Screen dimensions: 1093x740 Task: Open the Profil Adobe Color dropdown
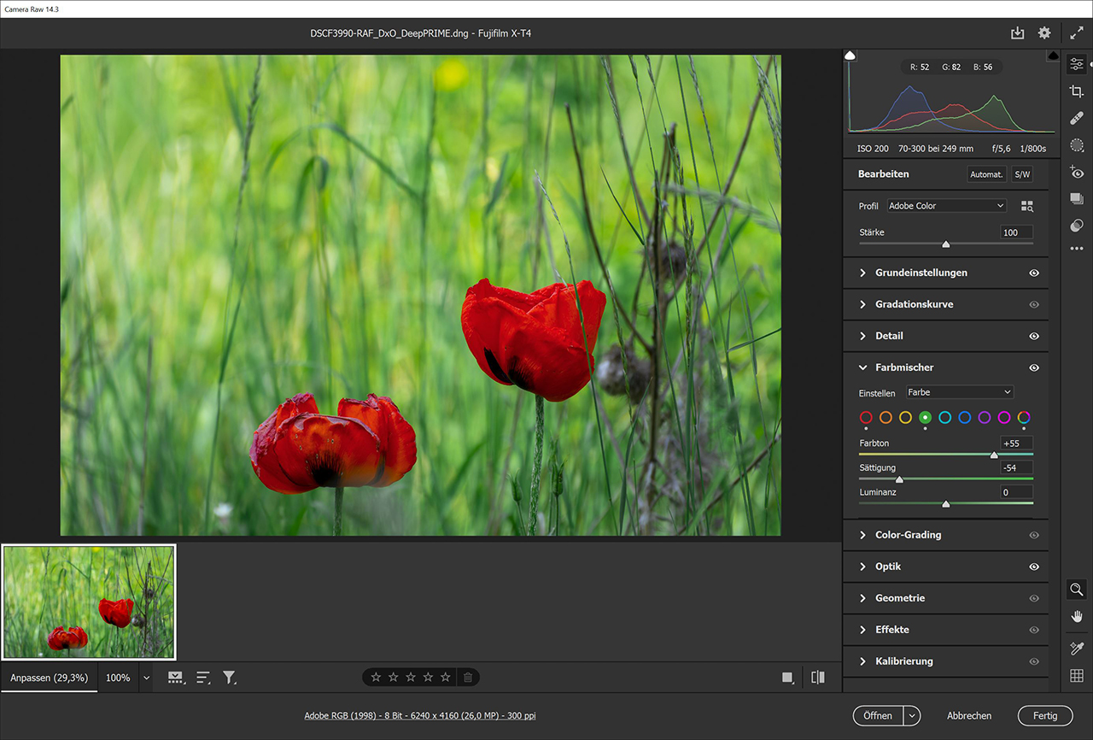946,206
